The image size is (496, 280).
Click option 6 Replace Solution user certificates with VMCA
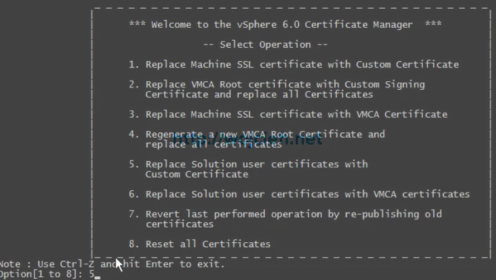299,194
